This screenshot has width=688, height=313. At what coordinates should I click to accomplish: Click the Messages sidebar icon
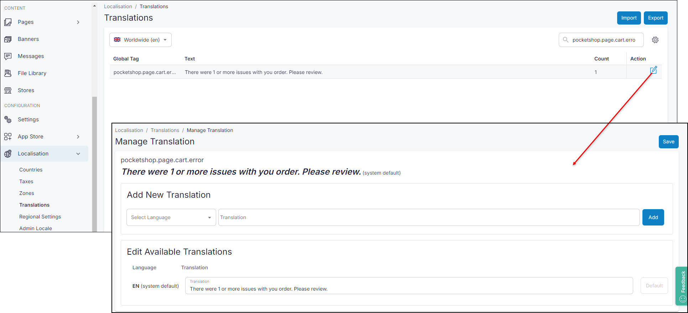pos(8,56)
